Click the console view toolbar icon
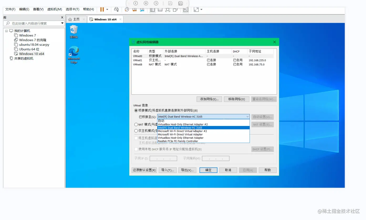The height and width of the screenshot is (220, 366). (x=186, y=10)
